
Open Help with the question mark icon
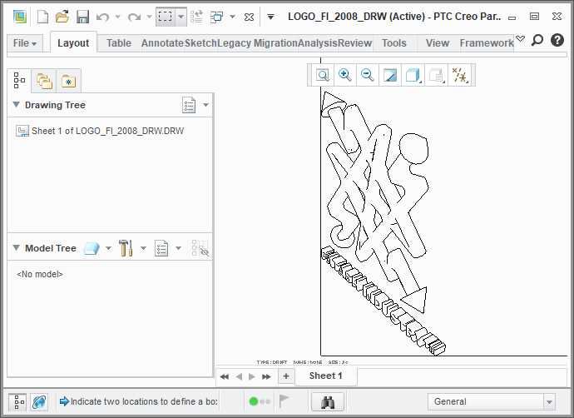557,40
